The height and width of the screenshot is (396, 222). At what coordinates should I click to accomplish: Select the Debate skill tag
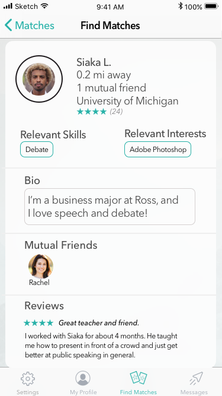[37, 149]
